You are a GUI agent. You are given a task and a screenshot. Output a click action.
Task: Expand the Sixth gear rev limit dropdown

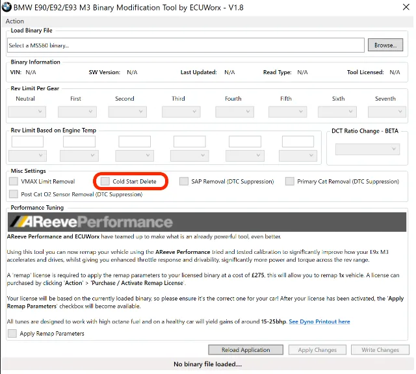pos(337,112)
